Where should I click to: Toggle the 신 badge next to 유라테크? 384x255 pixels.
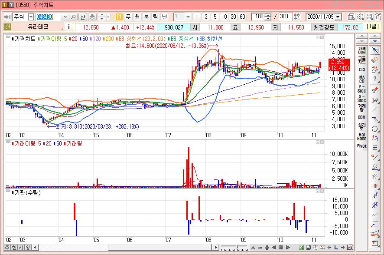click(x=8, y=27)
